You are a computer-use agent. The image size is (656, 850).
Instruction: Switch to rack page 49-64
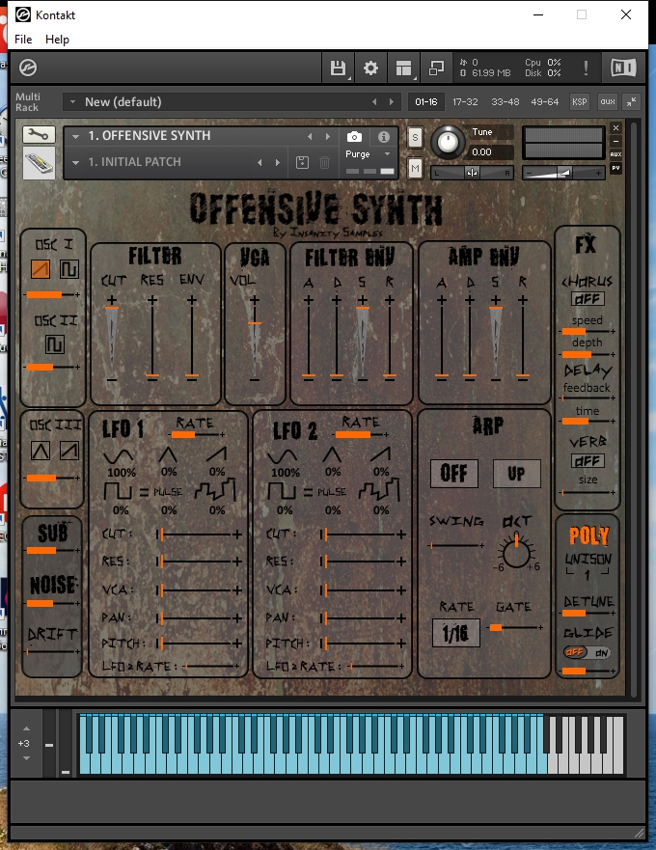point(544,102)
